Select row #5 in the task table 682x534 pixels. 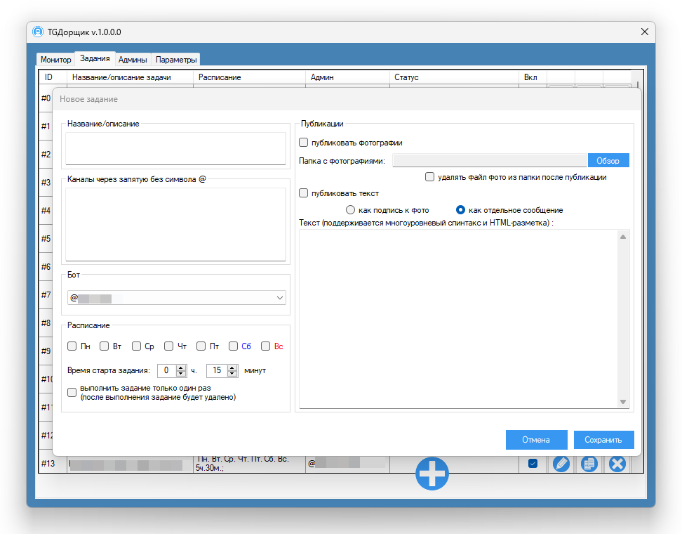coord(46,239)
